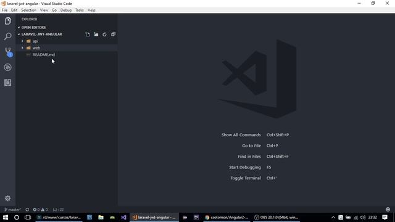The height and width of the screenshot is (222, 395).
Task: Open the errors and warnings counter
Action: point(40,210)
